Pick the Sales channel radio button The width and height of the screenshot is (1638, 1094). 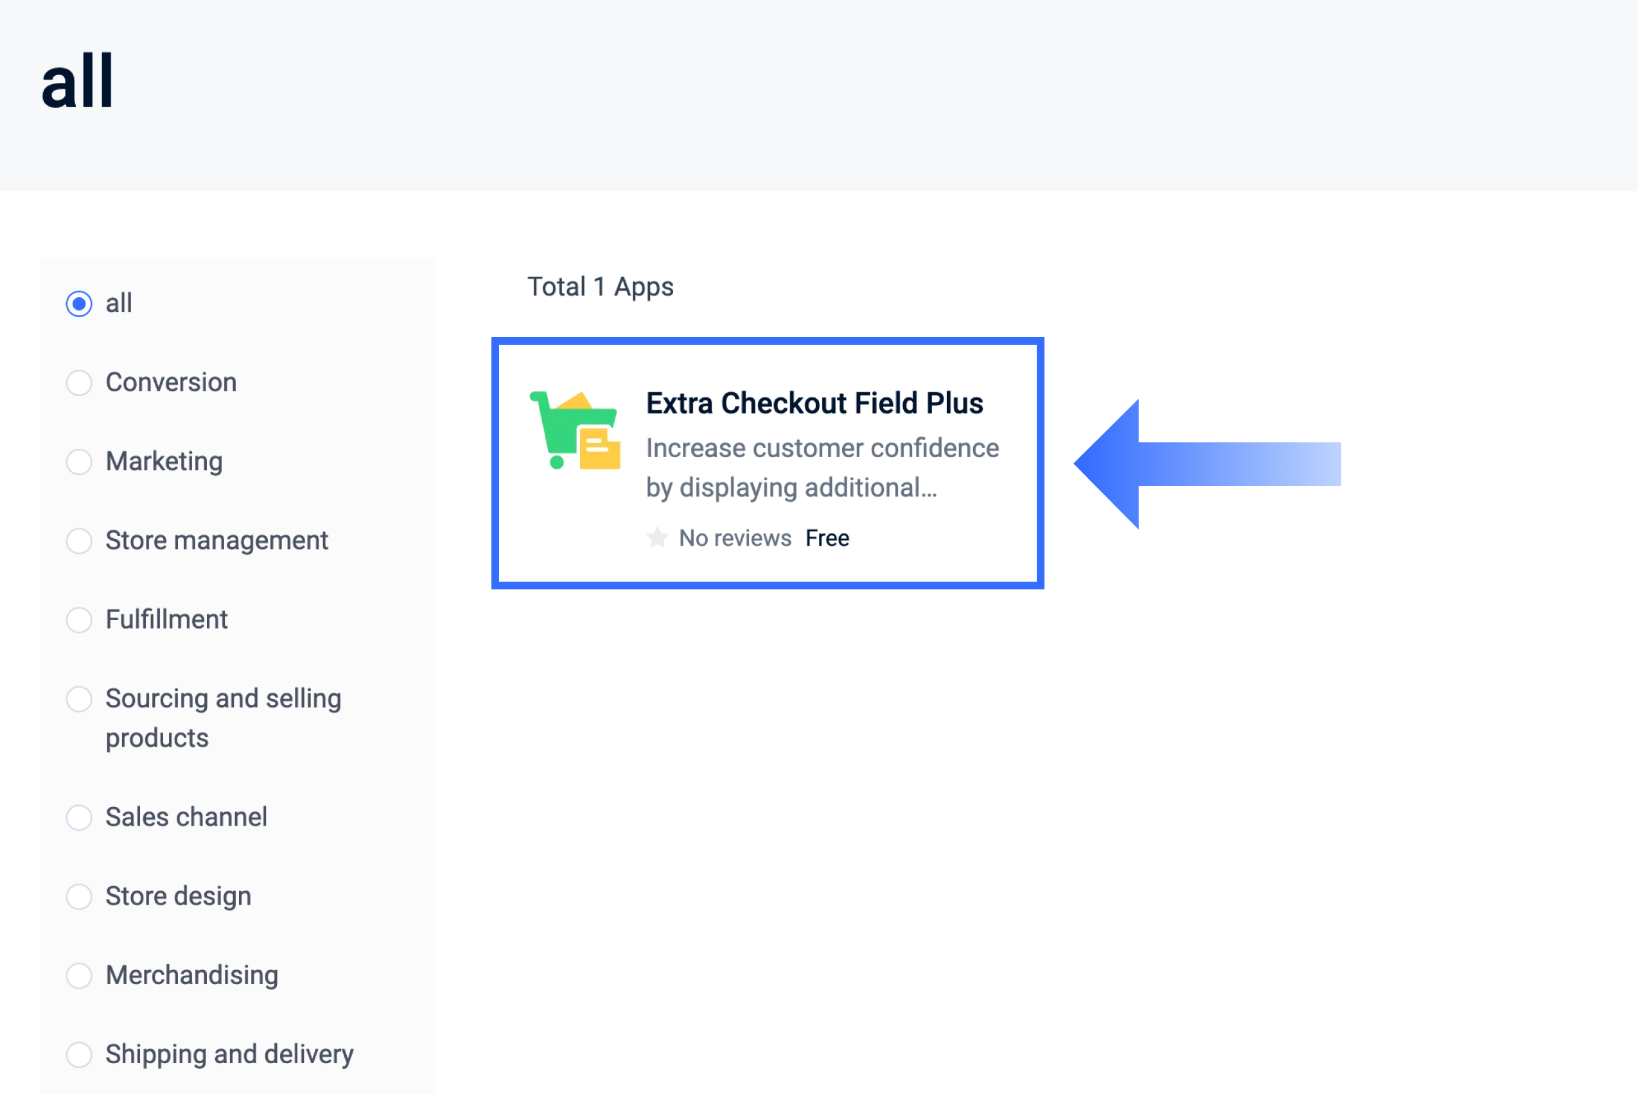tap(79, 817)
